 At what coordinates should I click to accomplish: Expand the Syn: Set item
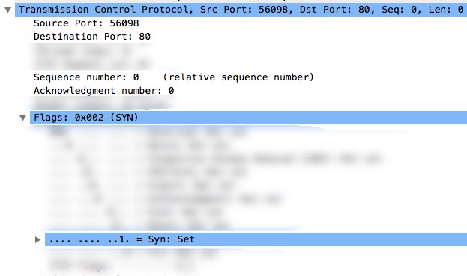pyautogui.click(x=37, y=239)
